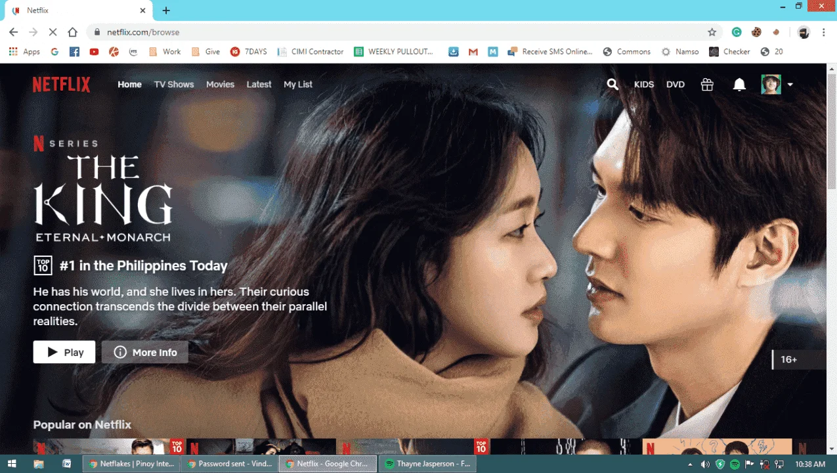Open Receive SMS Online bookmark
The height and width of the screenshot is (473, 837).
(550, 52)
